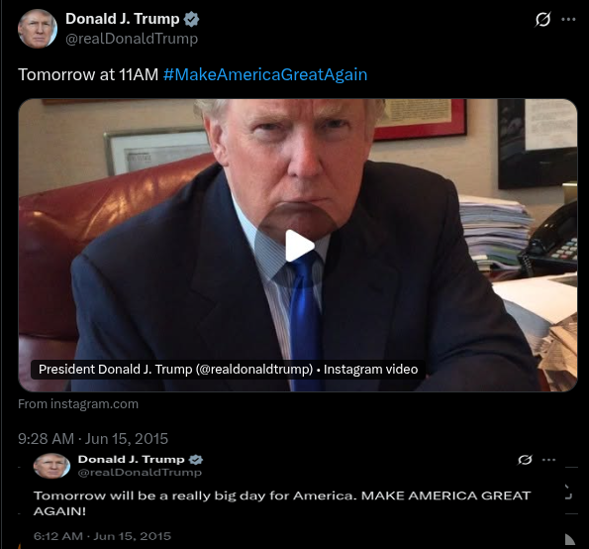Click the verified badge beside the top Donald J. Trump name

pos(191,19)
